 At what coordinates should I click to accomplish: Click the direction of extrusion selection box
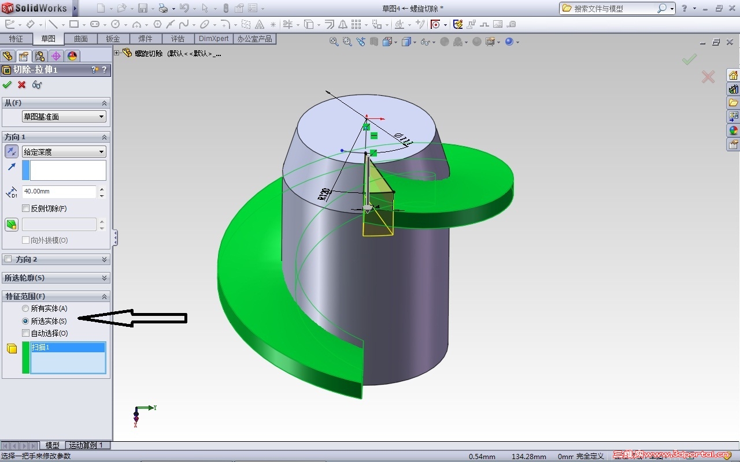click(x=68, y=170)
